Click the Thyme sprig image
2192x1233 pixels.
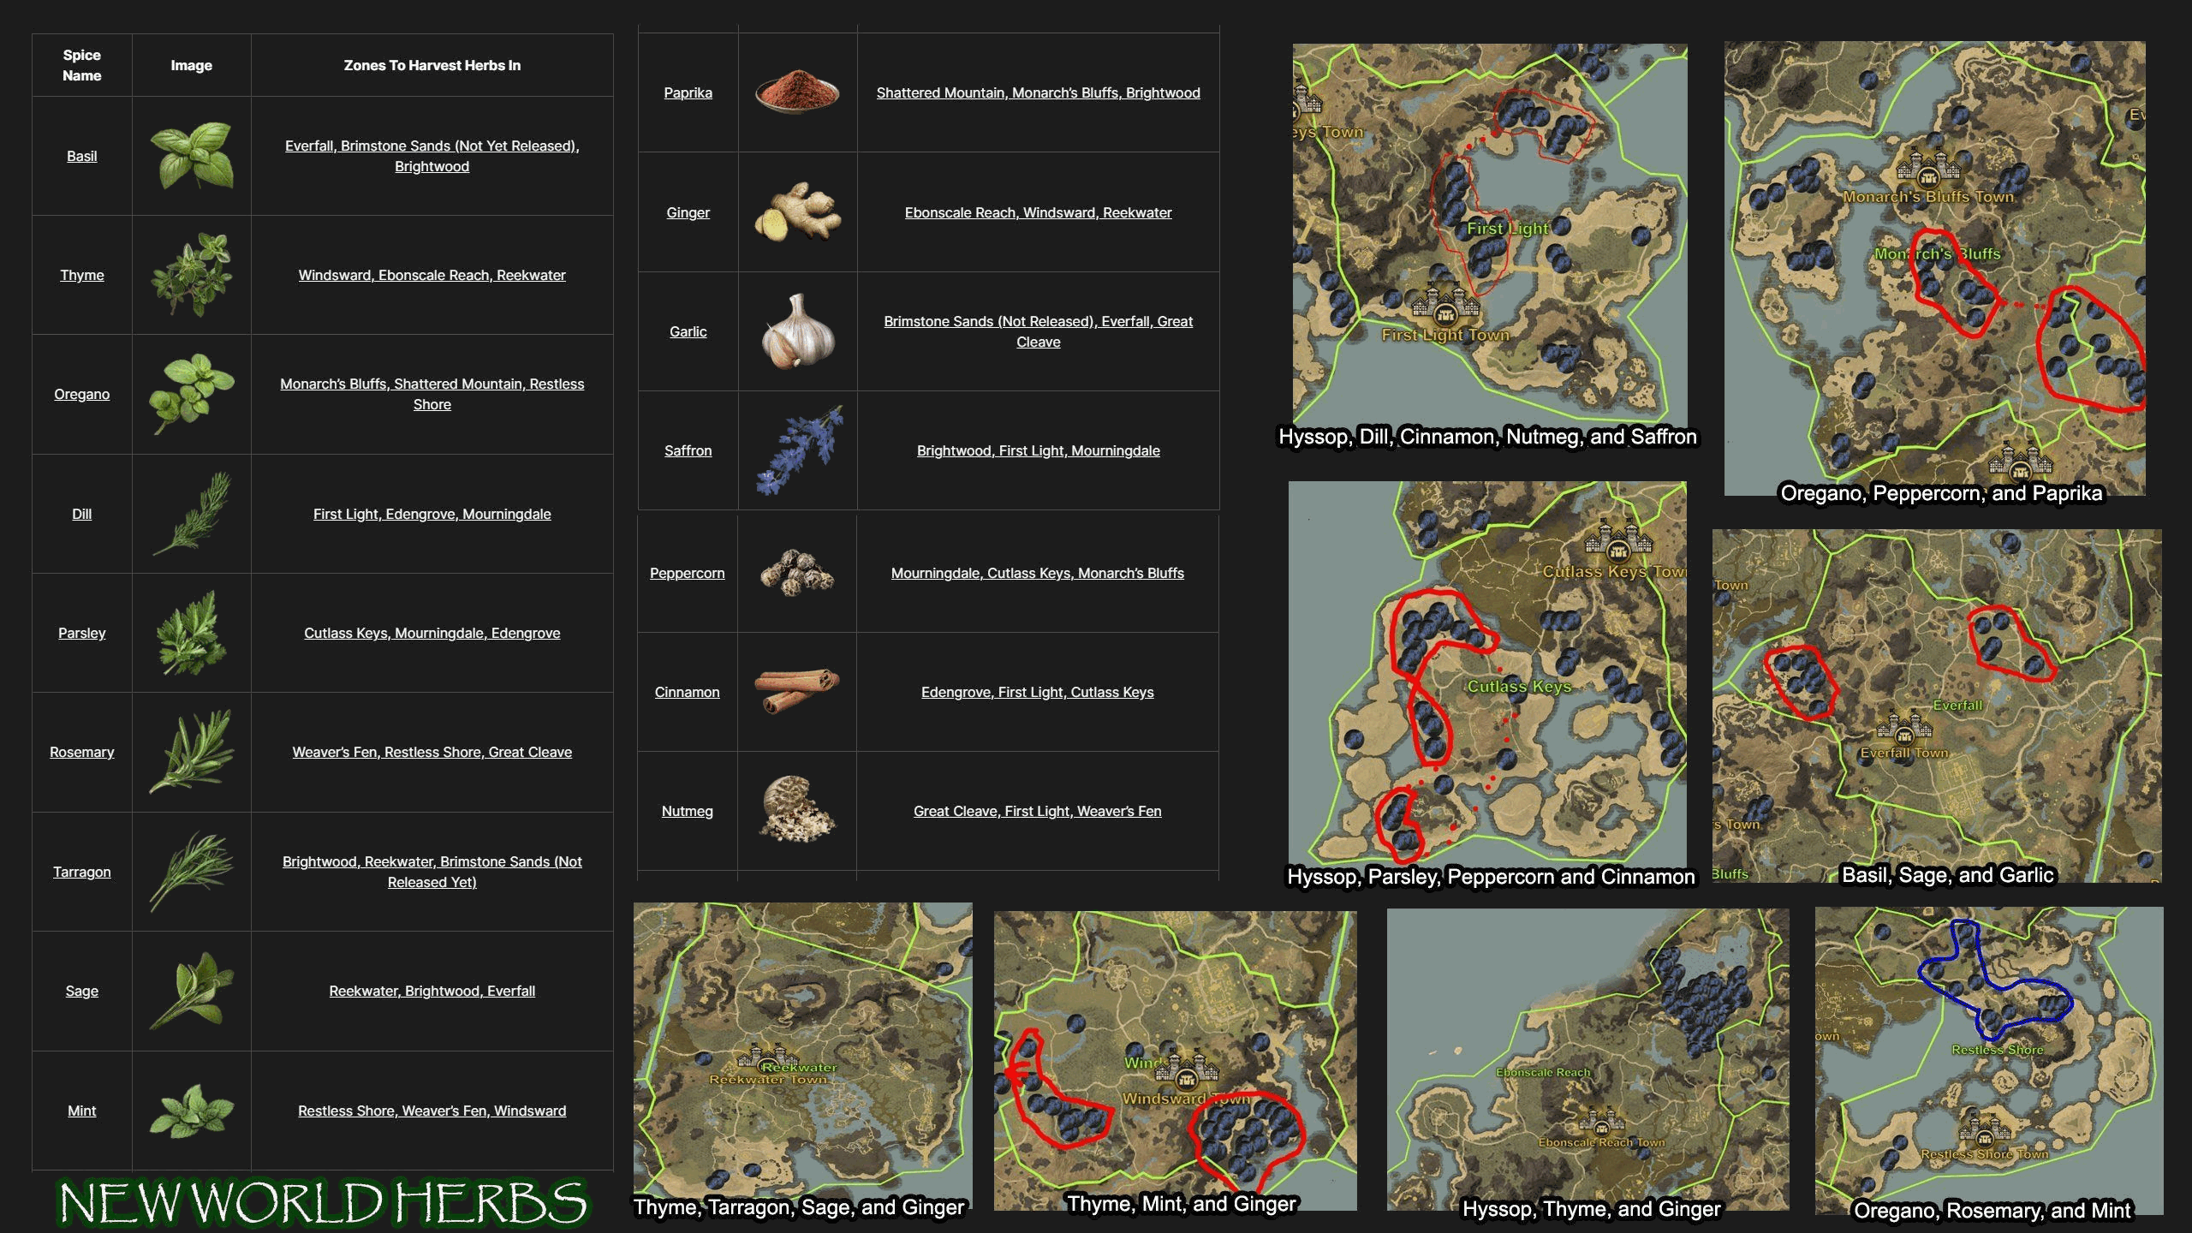[192, 275]
